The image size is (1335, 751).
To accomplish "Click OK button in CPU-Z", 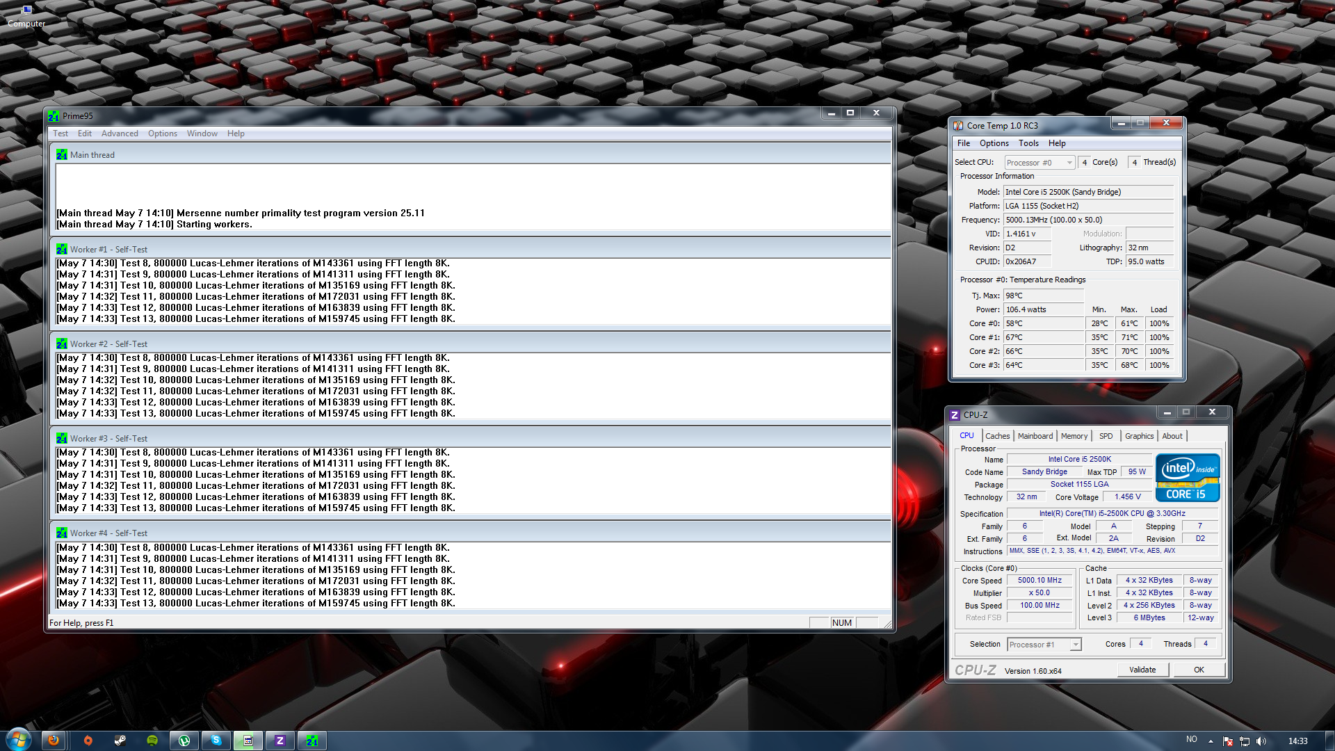I will (x=1199, y=670).
